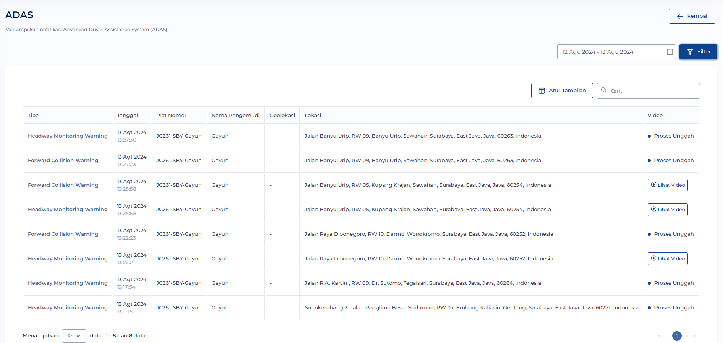723x343 pixels.
Task: Open Atur Tampilan column settings
Action: coord(562,91)
